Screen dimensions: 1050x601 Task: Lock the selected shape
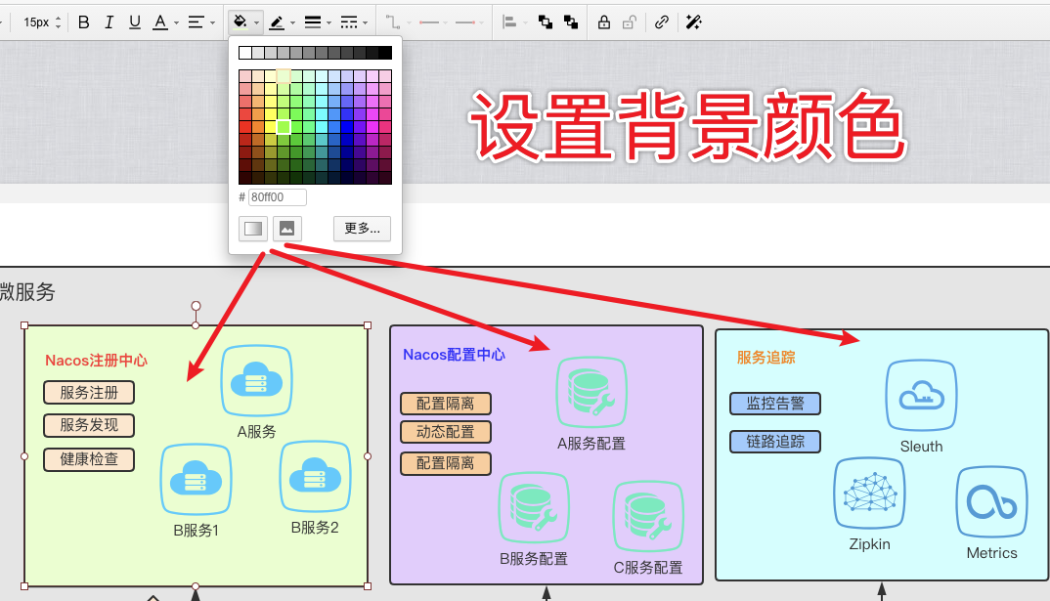[604, 22]
